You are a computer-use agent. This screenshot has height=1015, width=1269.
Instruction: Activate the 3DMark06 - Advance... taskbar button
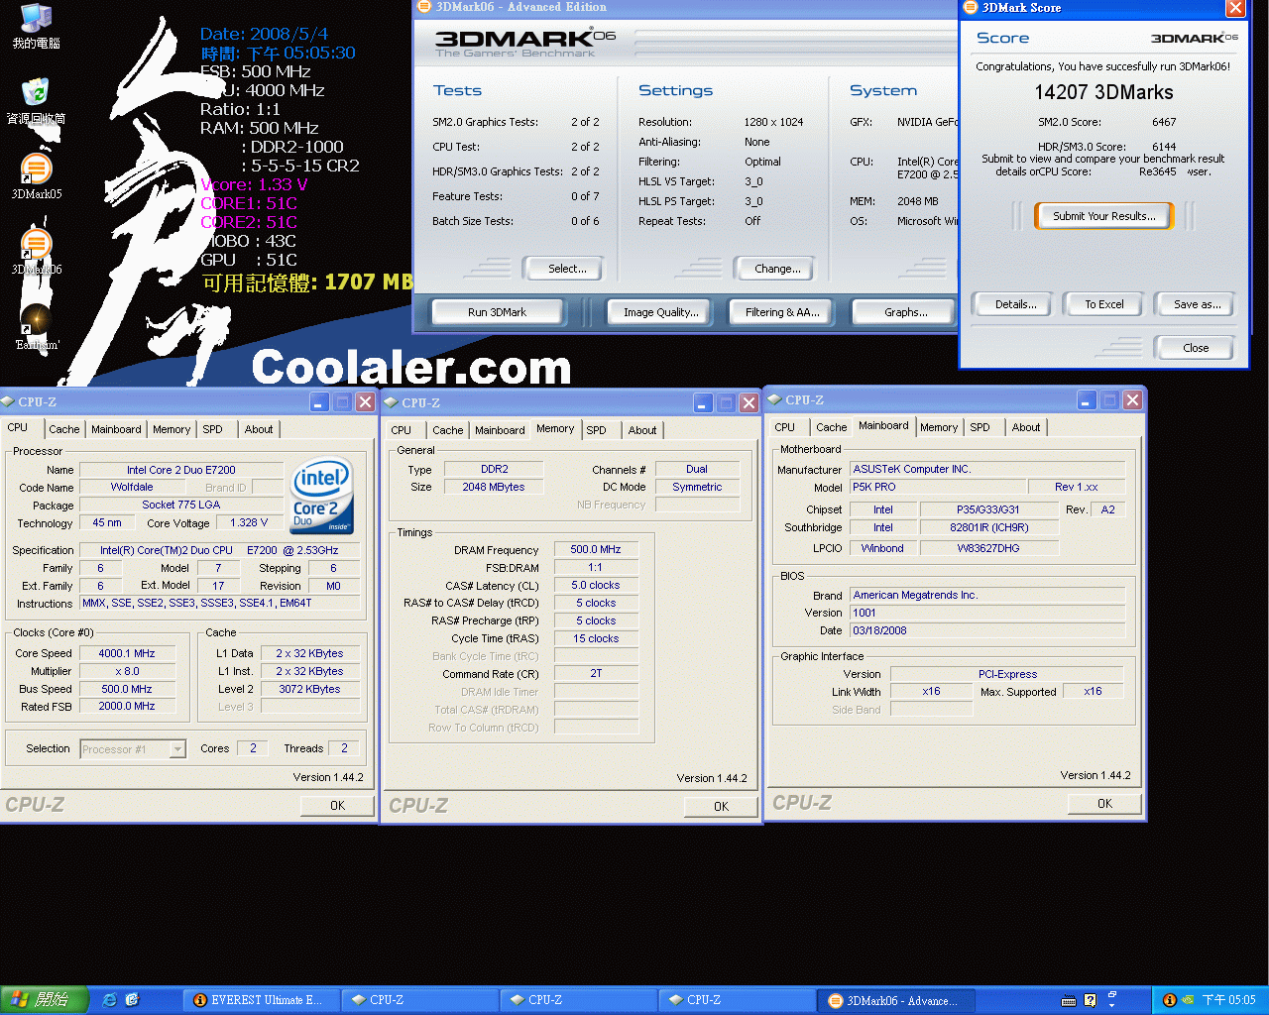tap(897, 1000)
